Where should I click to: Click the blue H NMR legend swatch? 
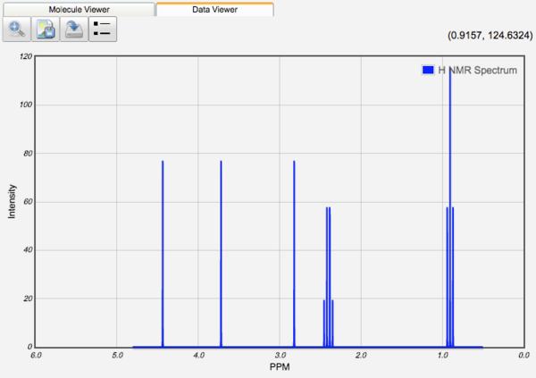(x=427, y=70)
